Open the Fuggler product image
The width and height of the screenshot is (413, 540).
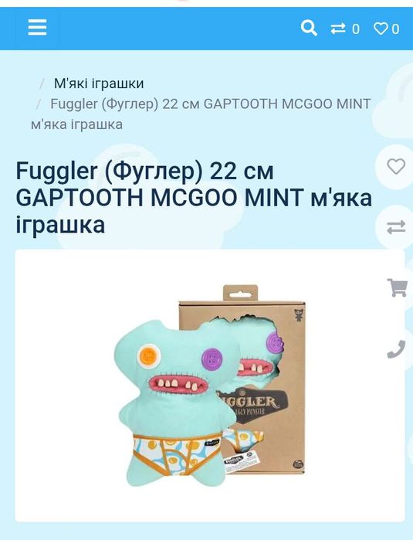[x=210, y=385]
